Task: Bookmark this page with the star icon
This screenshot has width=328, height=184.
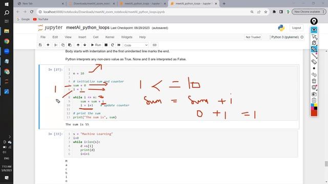Action: click(265, 12)
